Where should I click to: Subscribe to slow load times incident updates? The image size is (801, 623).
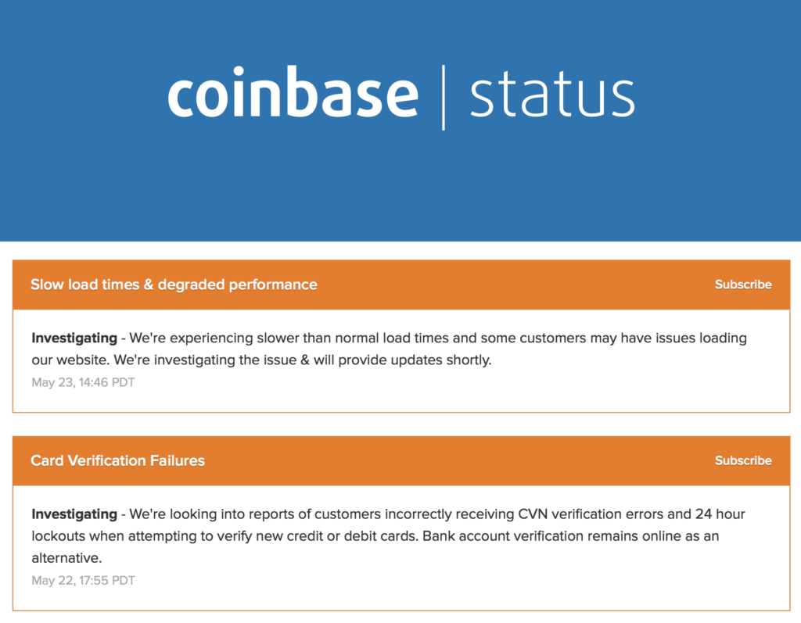(742, 285)
